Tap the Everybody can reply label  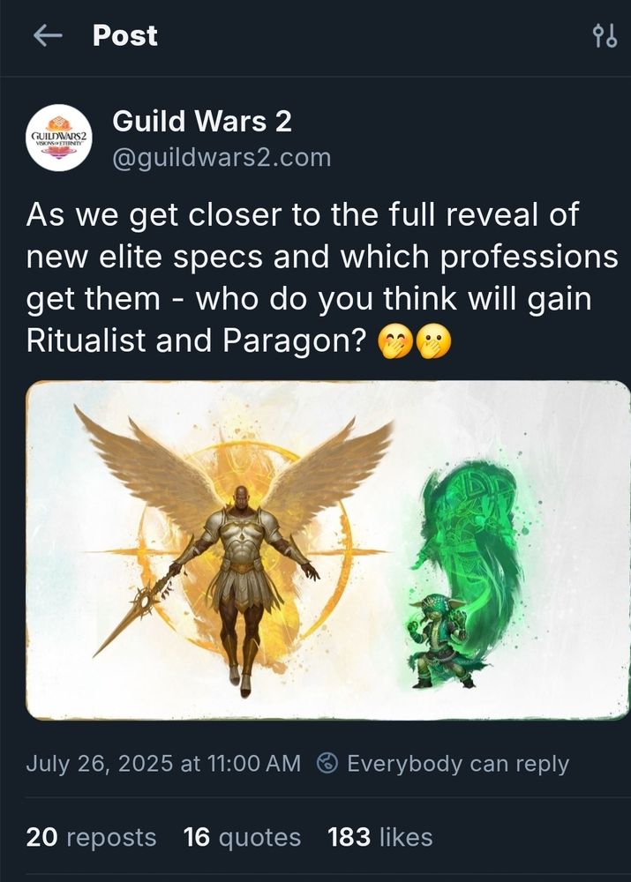tap(458, 763)
